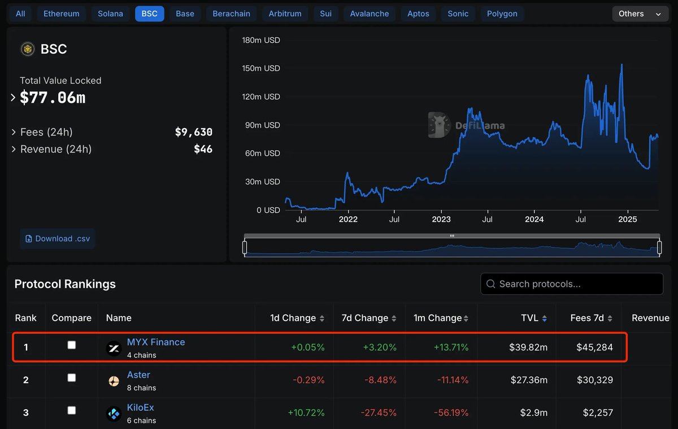Click the KiloEx logo icon
The height and width of the screenshot is (429, 678).
point(114,414)
